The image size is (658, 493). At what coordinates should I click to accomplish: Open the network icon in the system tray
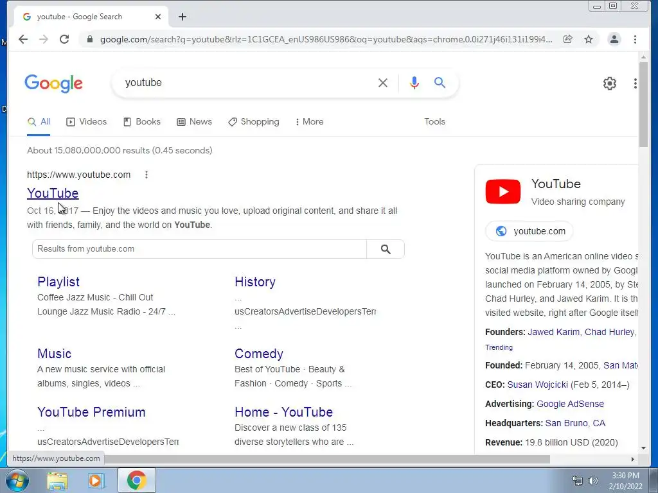[x=578, y=481]
